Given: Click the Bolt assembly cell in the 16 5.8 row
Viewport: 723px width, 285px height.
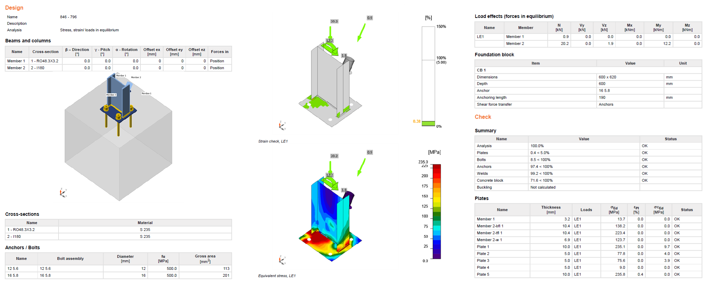Looking at the screenshot, I should (70, 275).
